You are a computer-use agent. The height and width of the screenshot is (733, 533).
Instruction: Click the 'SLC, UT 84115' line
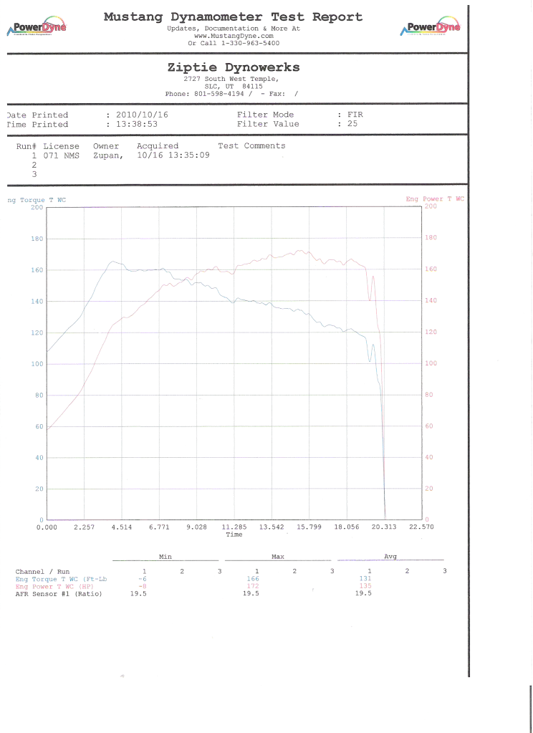(x=234, y=87)
